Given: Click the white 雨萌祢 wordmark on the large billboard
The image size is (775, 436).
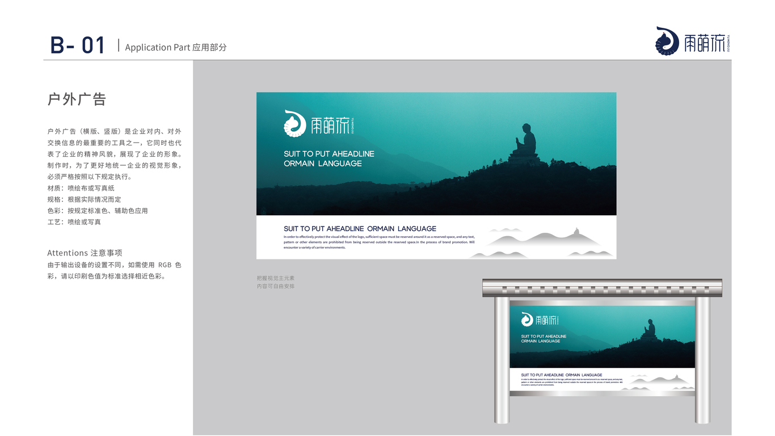Looking at the screenshot, I should 330,125.
